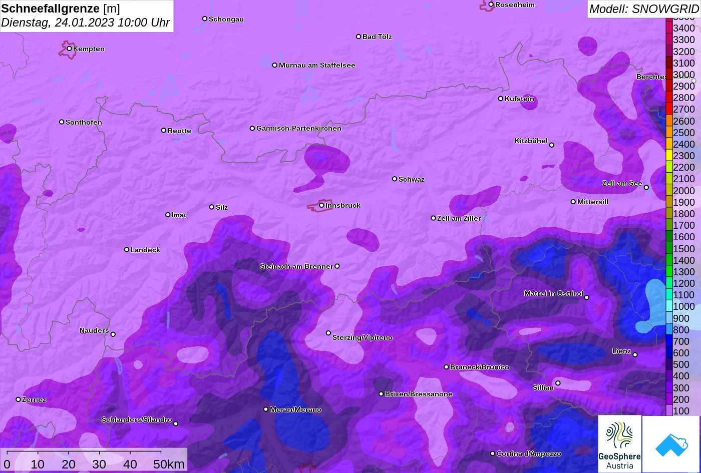The image size is (701, 473).
Task: Select the Steinach am Brenner marker dot
Action: pos(337,266)
